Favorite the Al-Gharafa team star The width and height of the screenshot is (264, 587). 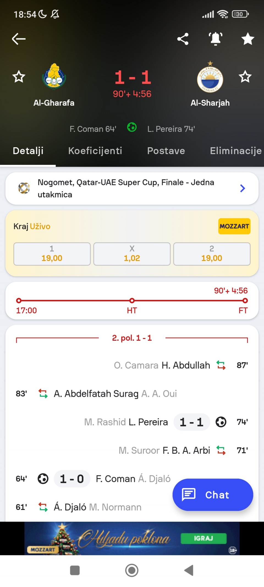point(19,77)
